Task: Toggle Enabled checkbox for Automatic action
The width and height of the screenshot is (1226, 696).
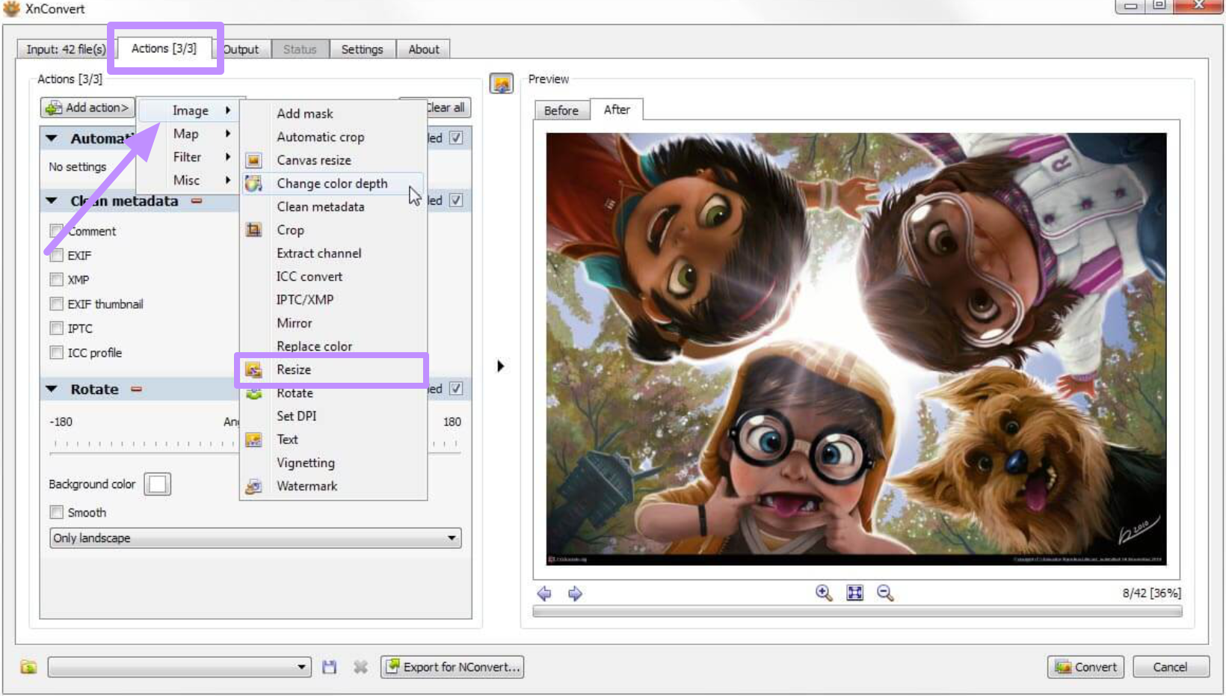Action: [x=456, y=138]
